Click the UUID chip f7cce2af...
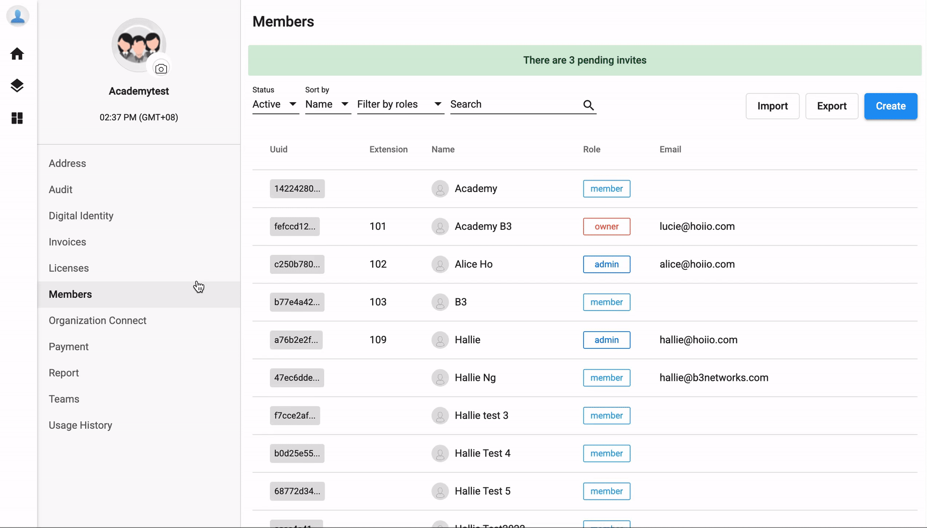The image size is (927, 528). [295, 416]
